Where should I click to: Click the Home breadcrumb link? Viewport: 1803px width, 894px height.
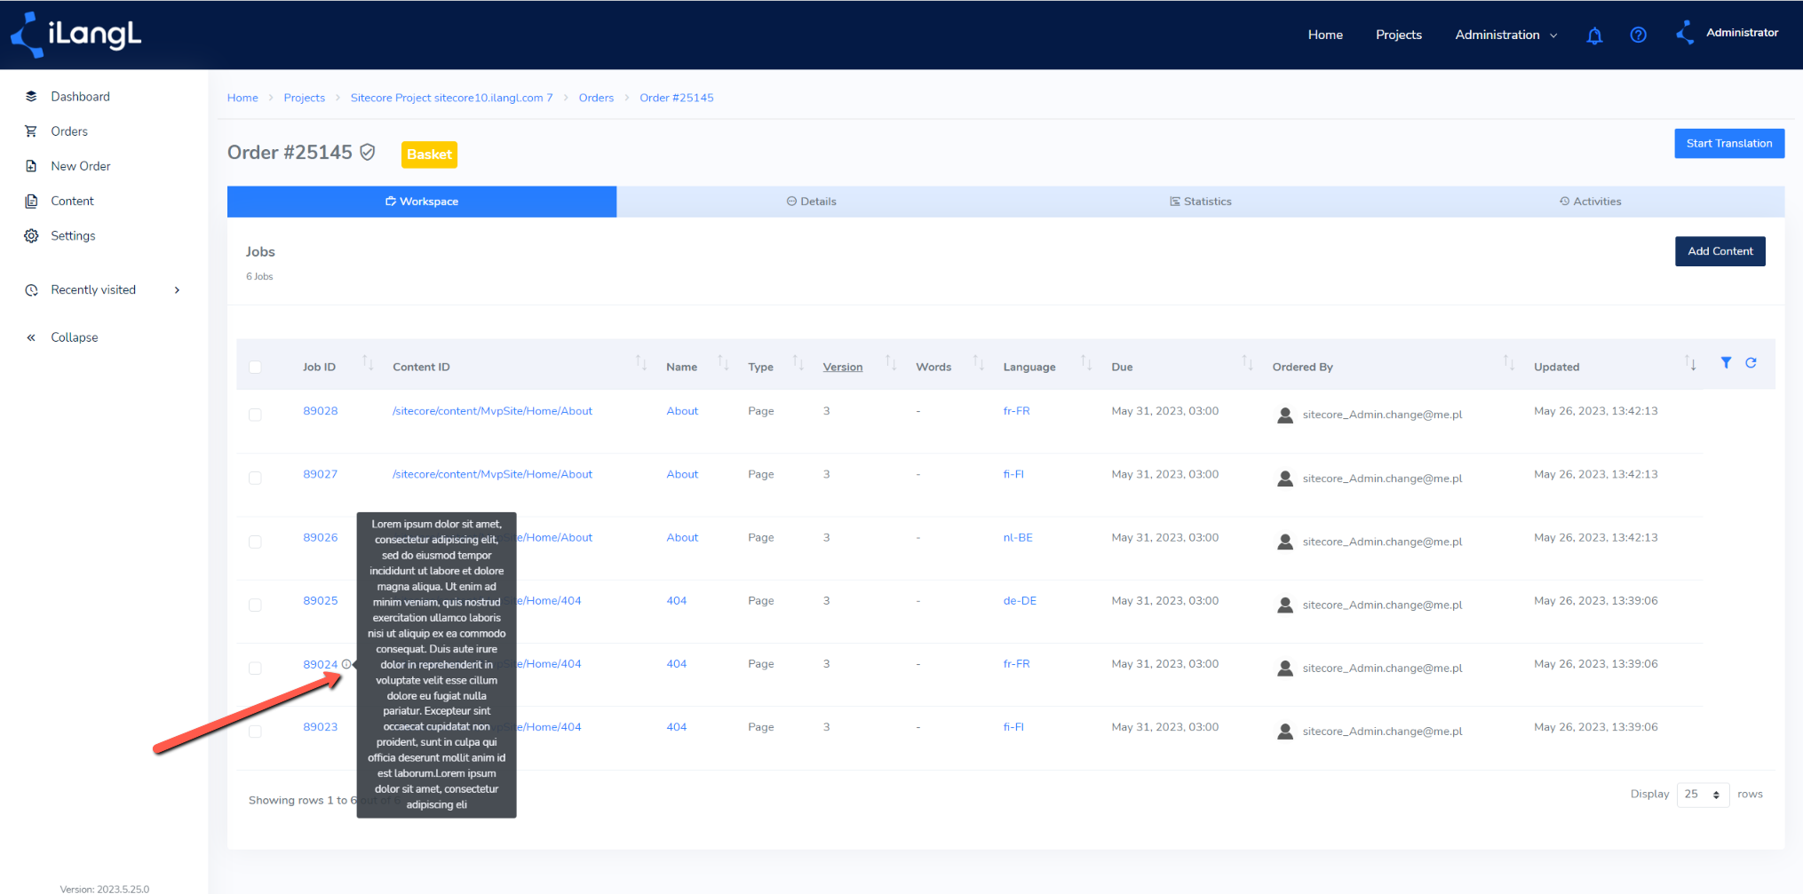click(x=242, y=98)
